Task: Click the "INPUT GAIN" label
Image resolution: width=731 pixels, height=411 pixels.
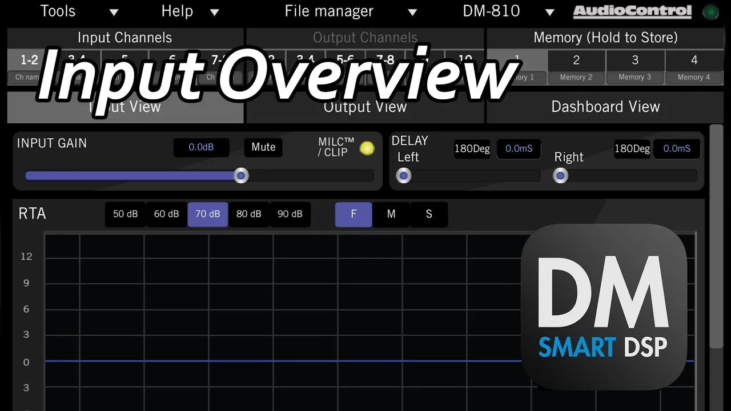Action: click(x=52, y=143)
